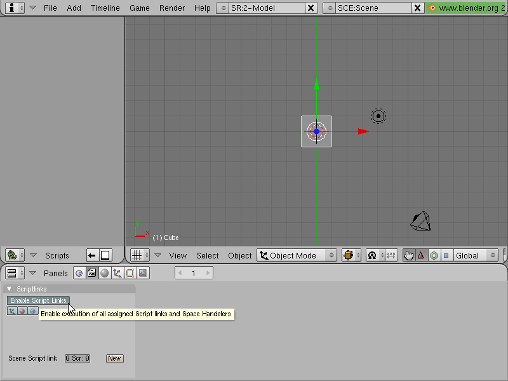Open the Object Mode dropdown
Viewport: 508px width, 381px height.
click(x=297, y=256)
